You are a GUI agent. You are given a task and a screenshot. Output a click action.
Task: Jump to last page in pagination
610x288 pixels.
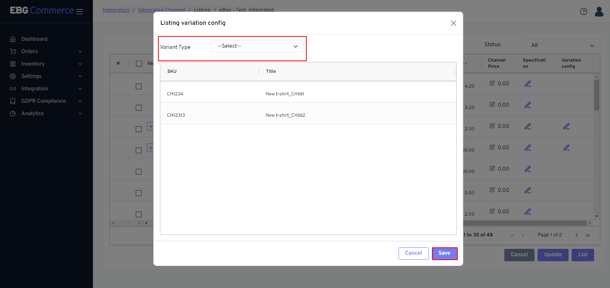(x=588, y=235)
